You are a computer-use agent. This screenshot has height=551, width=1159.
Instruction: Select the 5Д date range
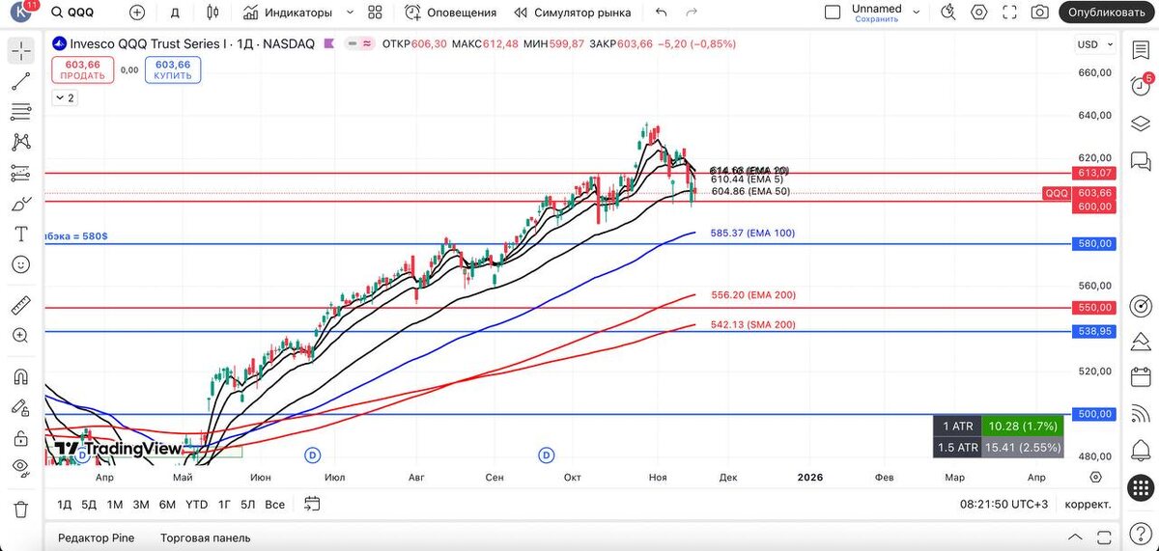89,504
